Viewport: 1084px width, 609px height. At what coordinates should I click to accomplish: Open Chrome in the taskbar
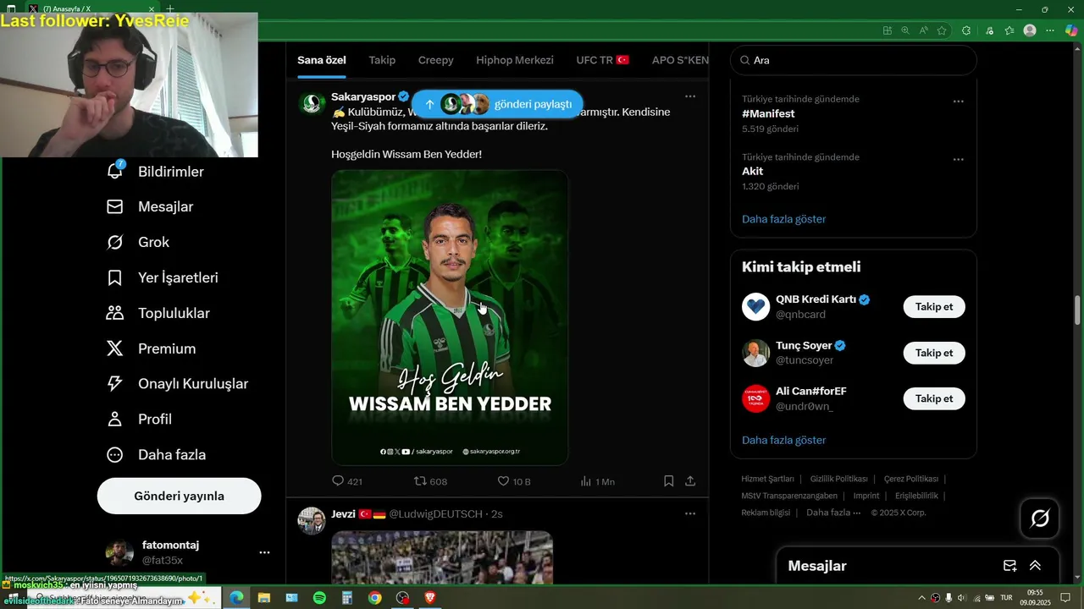pos(374,598)
